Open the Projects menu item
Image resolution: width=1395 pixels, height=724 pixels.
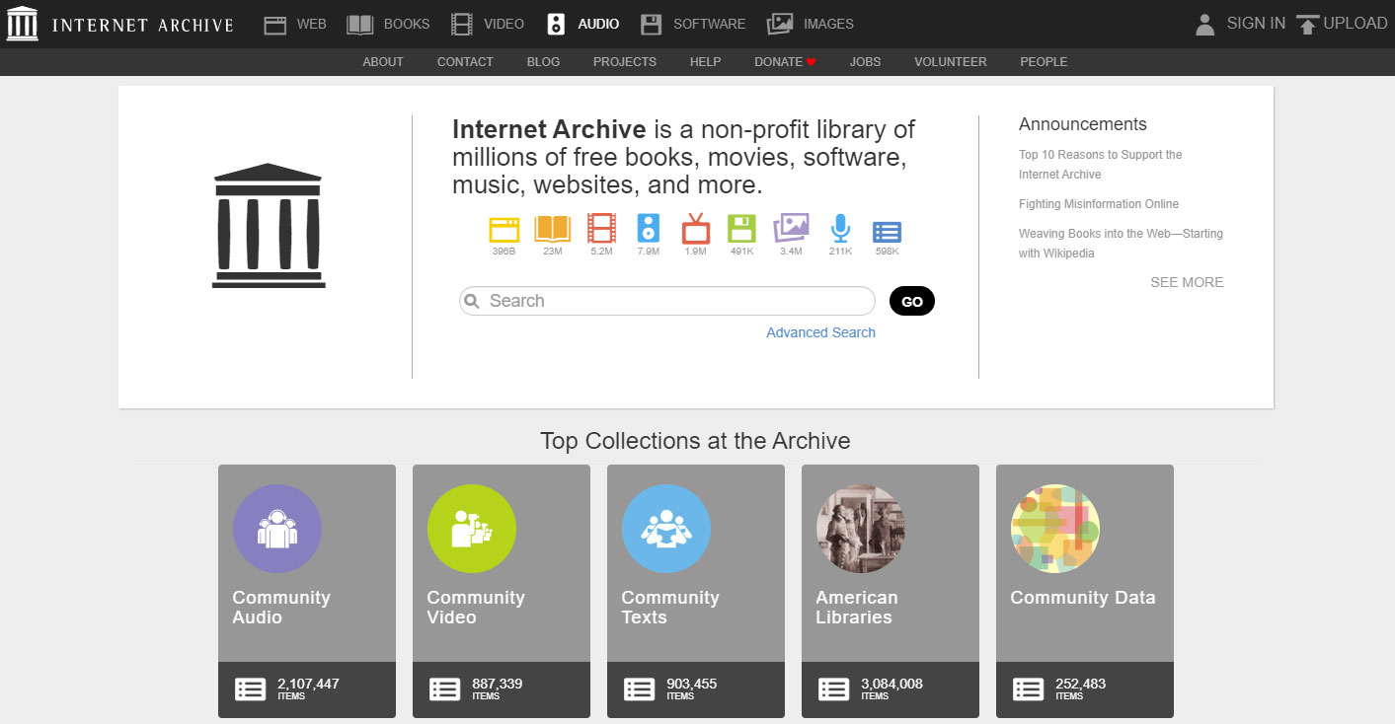pyautogui.click(x=625, y=61)
